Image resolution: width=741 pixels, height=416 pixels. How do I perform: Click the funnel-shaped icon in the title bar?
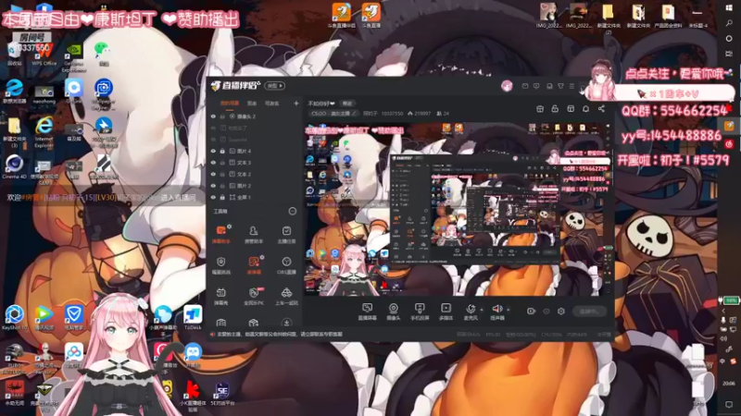click(560, 86)
